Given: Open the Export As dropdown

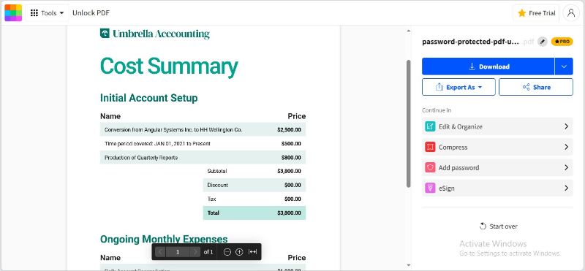Looking at the screenshot, I should coord(458,87).
